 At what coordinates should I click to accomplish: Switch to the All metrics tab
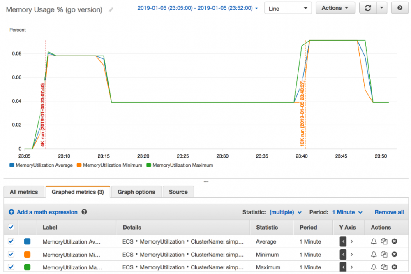(x=24, y=192)
